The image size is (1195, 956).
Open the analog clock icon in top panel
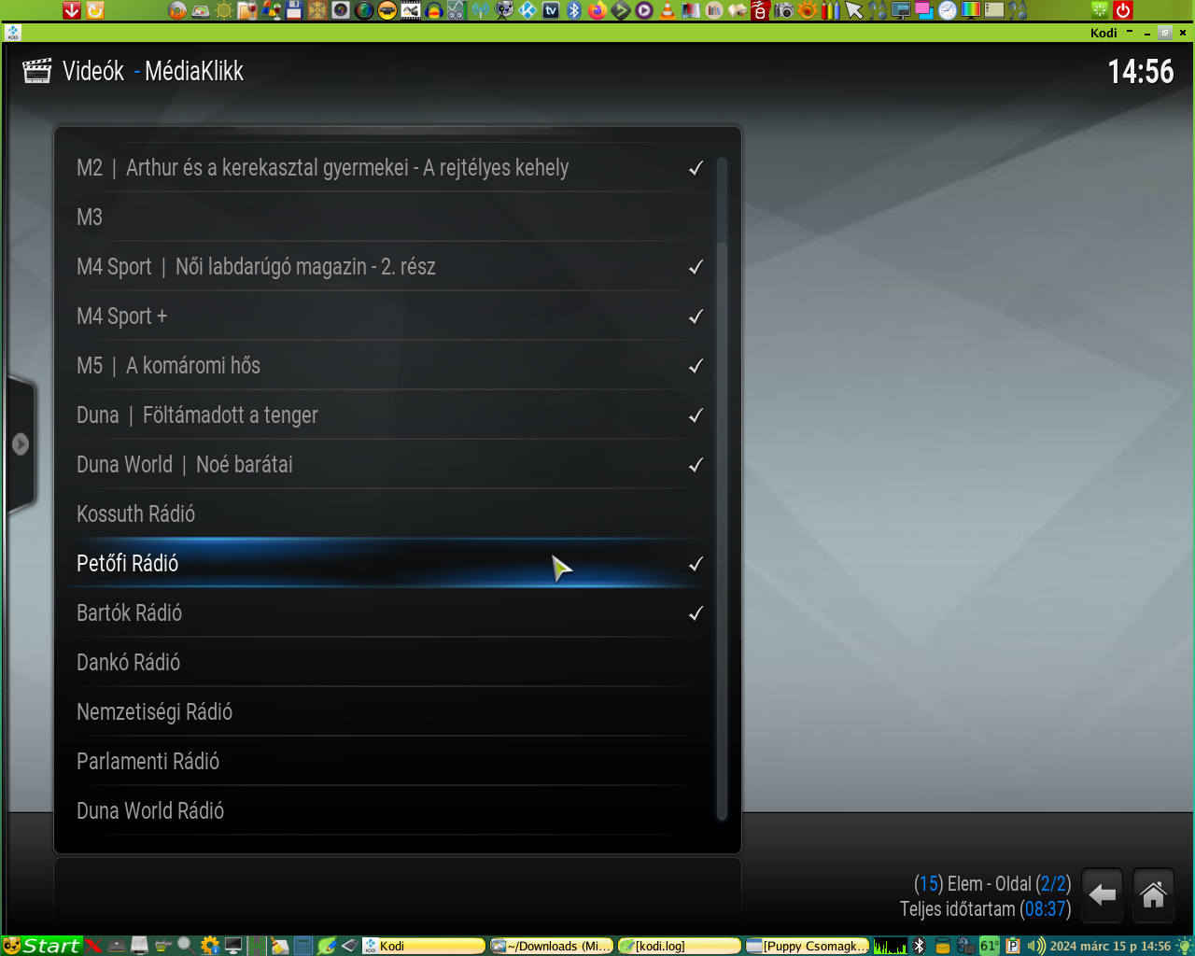pos(948,10)
